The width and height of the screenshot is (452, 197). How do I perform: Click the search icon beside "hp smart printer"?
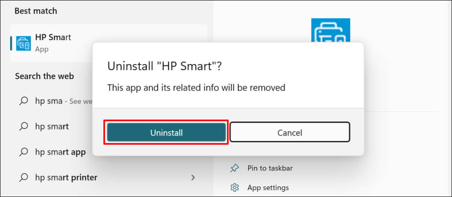coord(23,178)
